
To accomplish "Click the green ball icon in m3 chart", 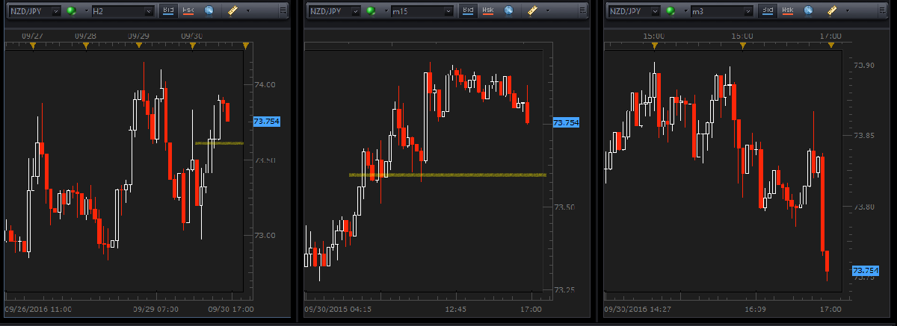I will coord(670,11).
